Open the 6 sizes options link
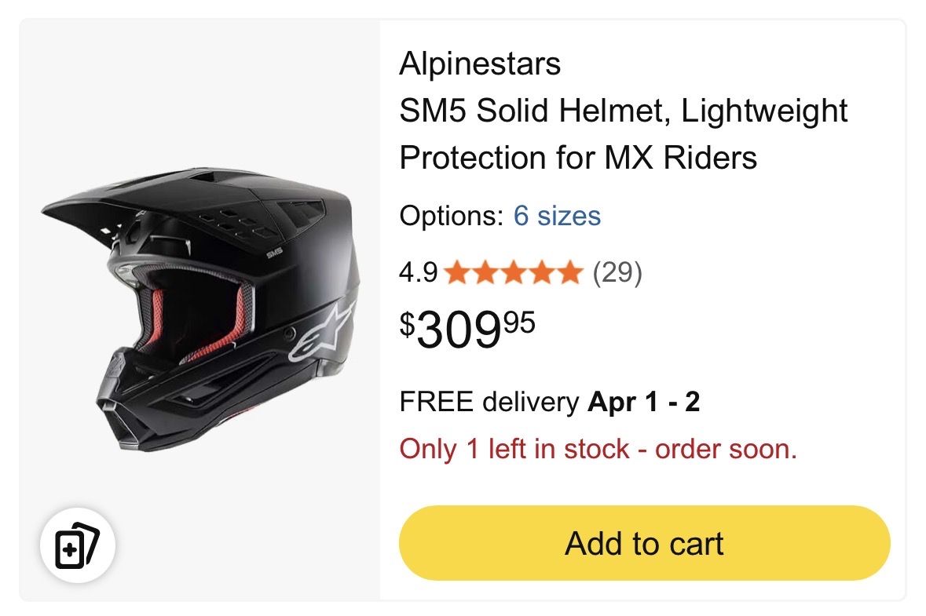 click(x=557, y=216)
